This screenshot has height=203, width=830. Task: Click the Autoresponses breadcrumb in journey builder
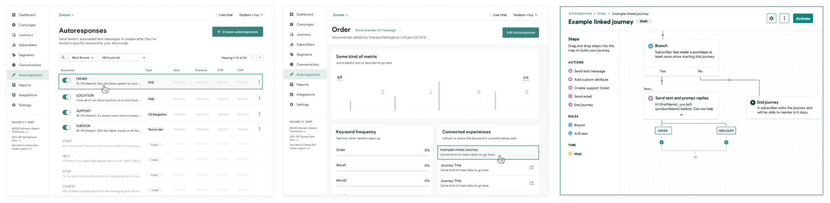(580, 13)
